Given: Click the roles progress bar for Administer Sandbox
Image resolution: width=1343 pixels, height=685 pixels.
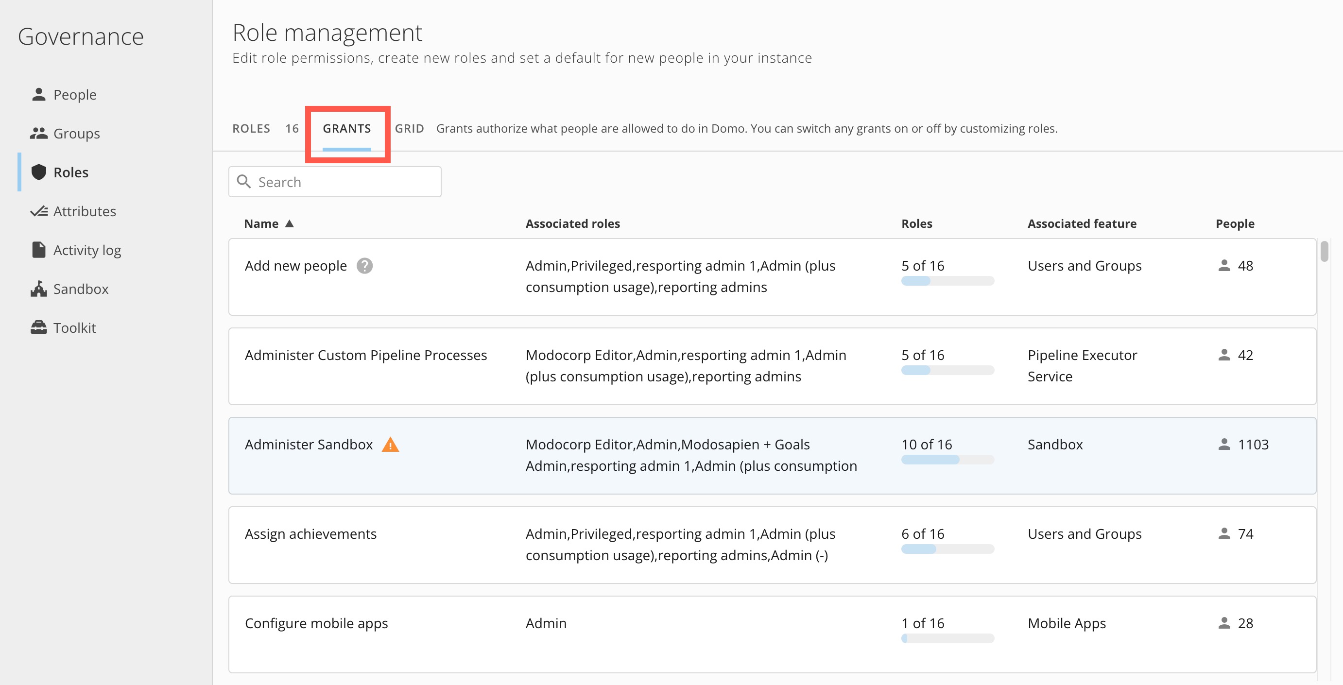Looking at the screenshot, I should coord(947,460).
